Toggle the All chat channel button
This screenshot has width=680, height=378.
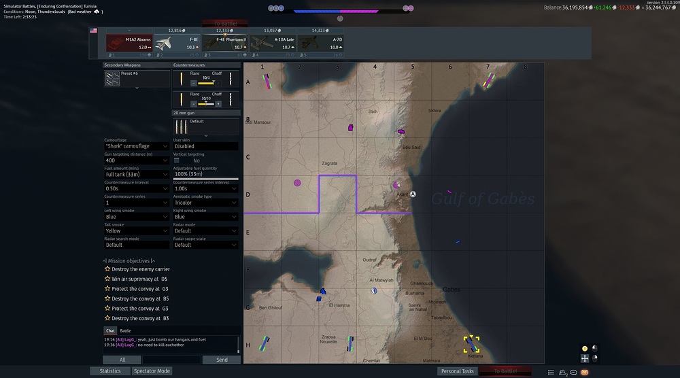(x=122, y=360)
